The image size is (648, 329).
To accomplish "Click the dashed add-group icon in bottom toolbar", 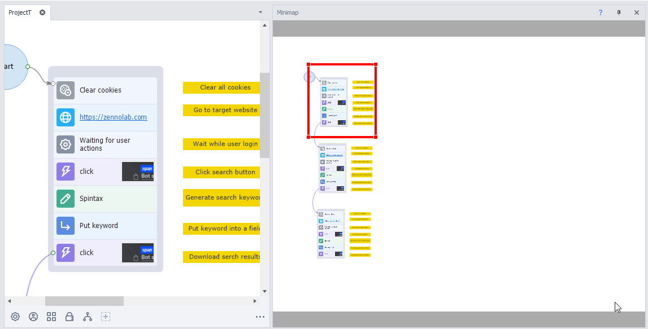I will tap(106, 317).
